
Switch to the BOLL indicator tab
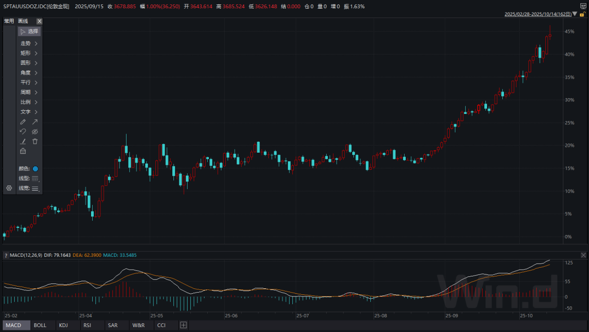[40, 325]
